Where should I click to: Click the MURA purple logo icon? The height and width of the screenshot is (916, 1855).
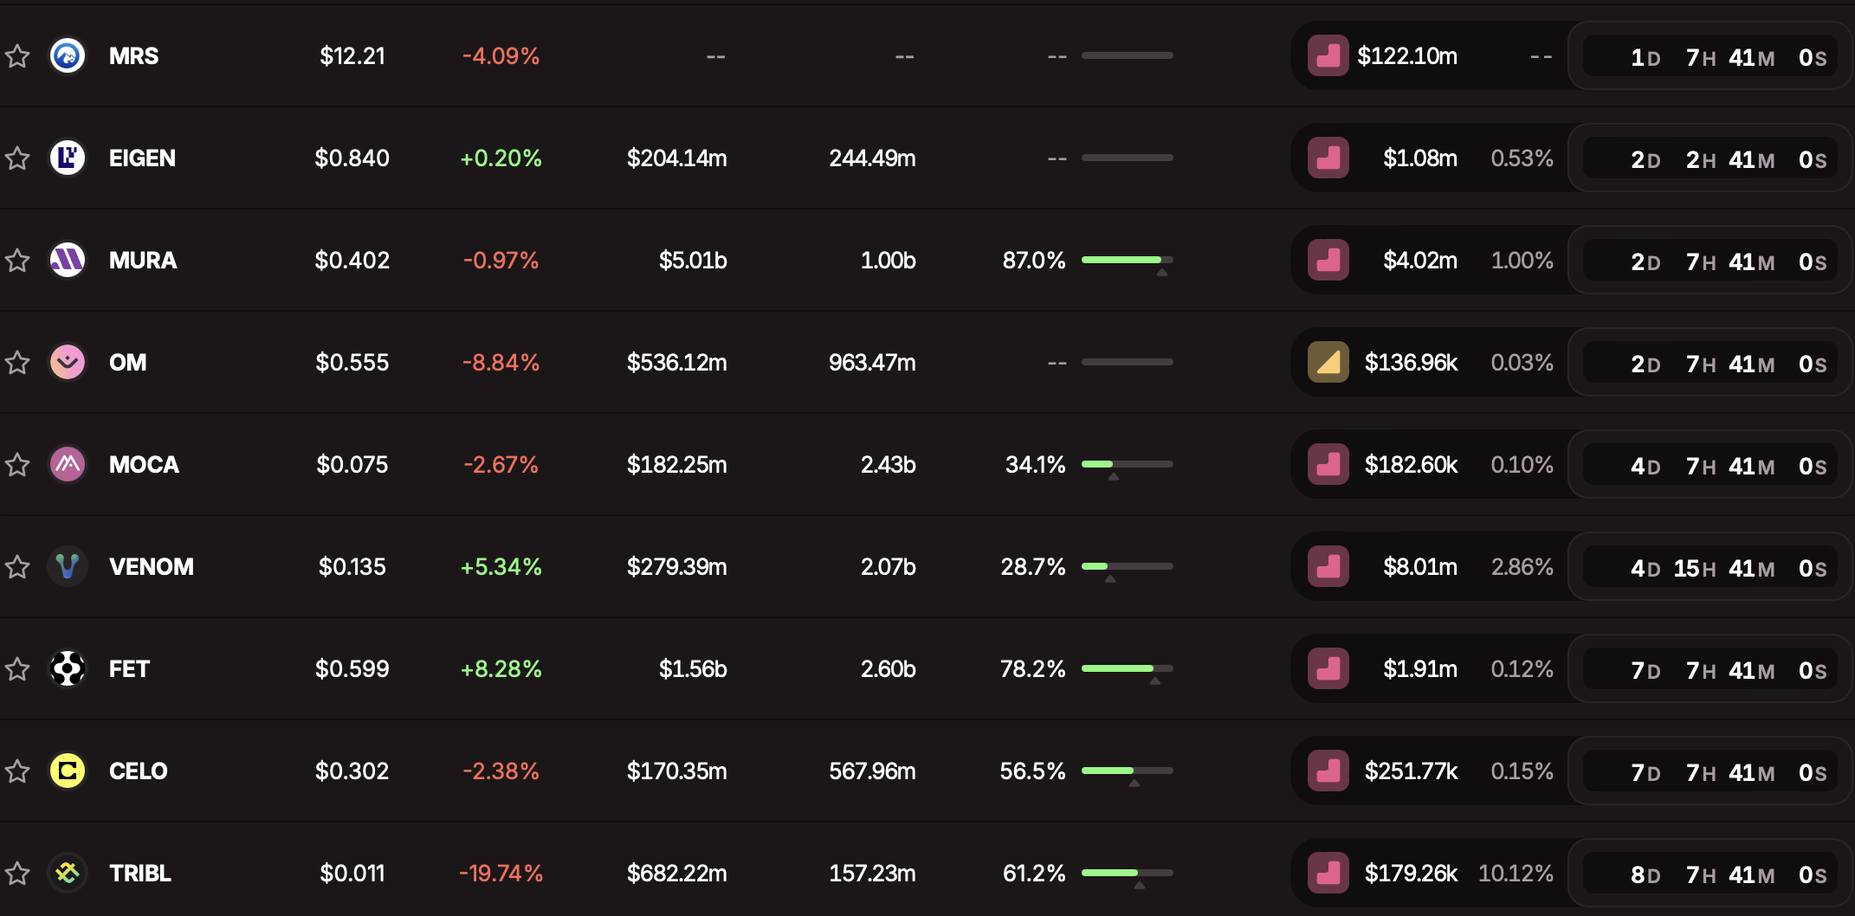68,261
